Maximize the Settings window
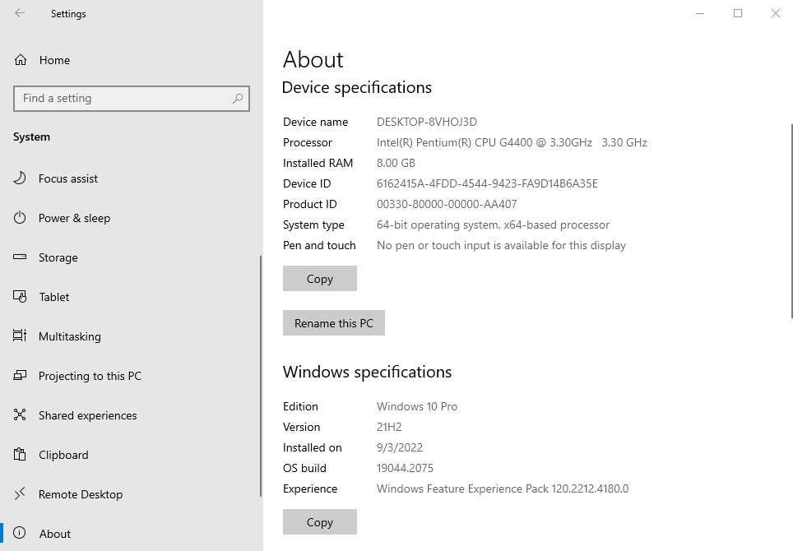Screen dimensions: 793x551 [738, 13]
